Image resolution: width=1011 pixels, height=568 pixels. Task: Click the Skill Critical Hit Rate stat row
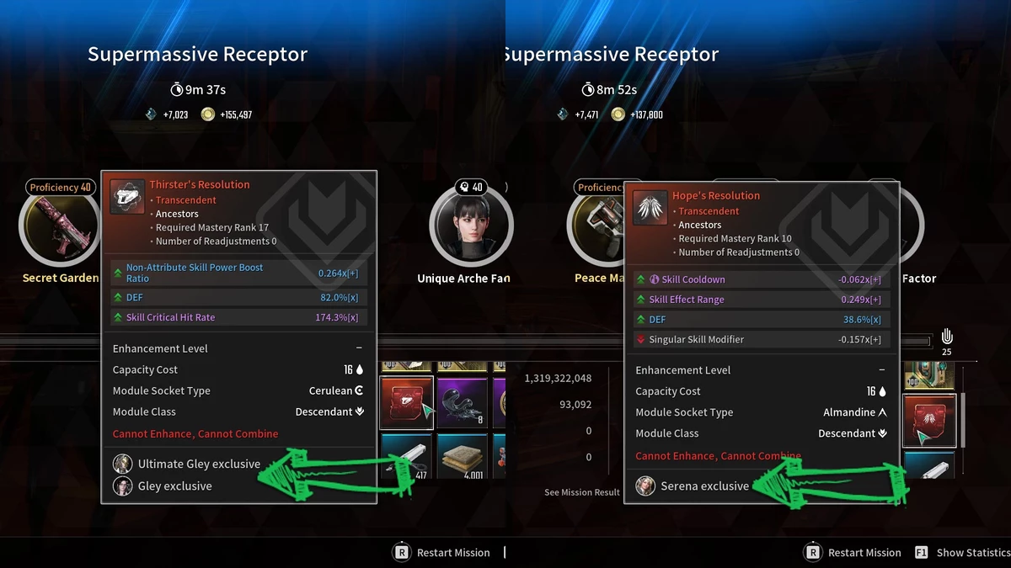pyautogui.click(x=238, y=317)
